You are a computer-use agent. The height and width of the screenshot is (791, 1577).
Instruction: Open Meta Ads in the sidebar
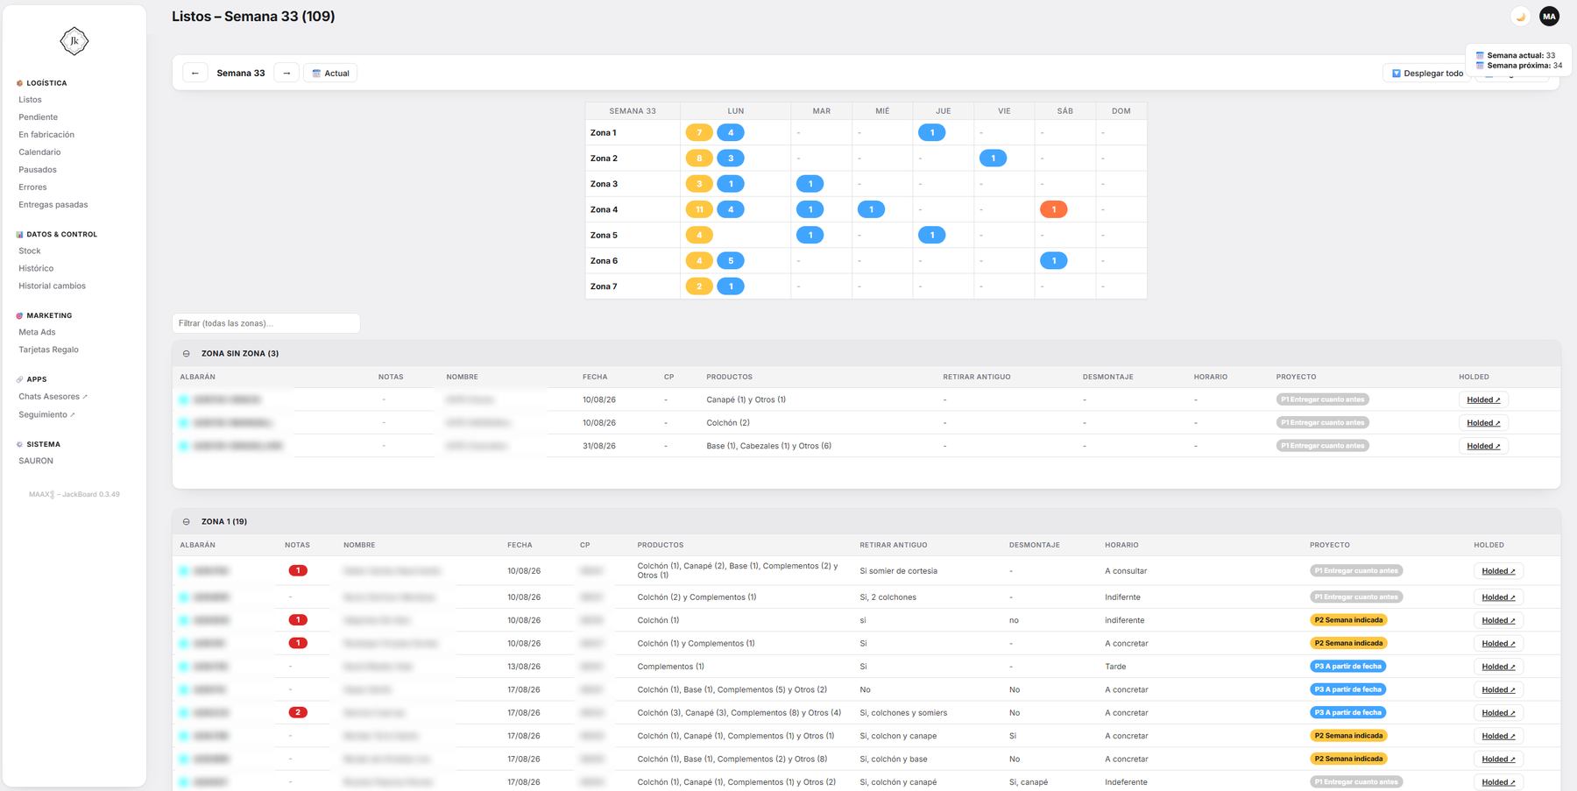point(37,333)
